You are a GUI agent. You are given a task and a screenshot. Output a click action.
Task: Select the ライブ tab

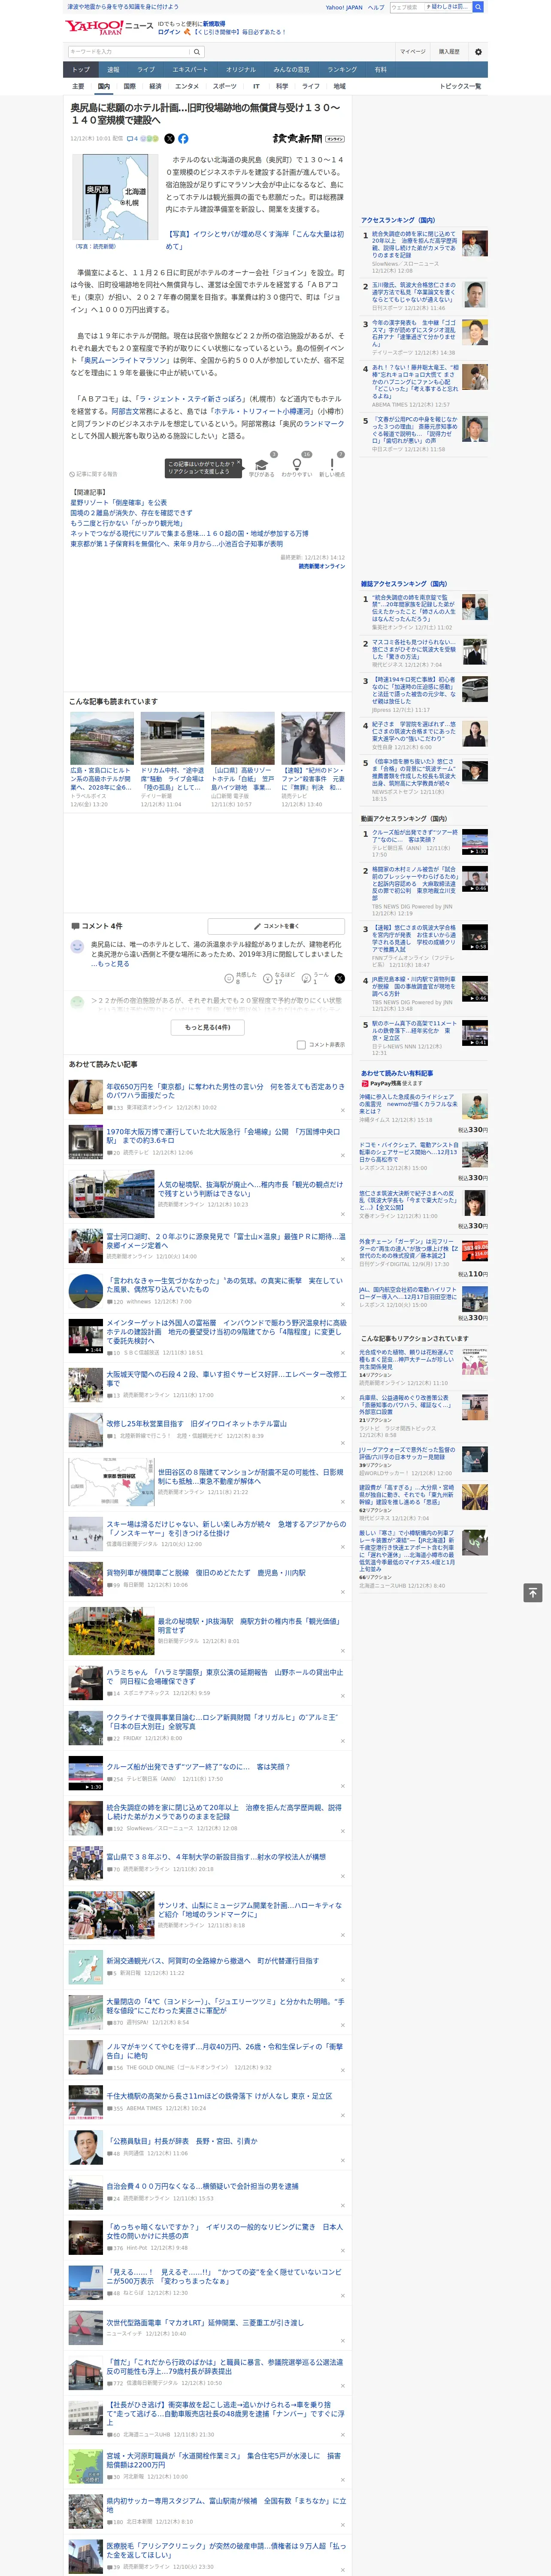(146, 70)
